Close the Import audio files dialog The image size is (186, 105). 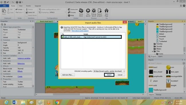pyautogui.click(x=125, y=22)
